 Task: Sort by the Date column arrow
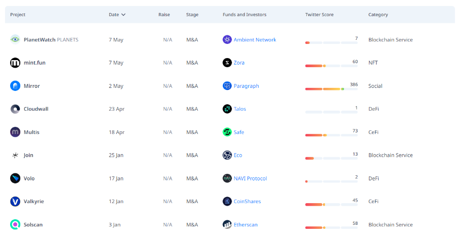tap(123, 15)
